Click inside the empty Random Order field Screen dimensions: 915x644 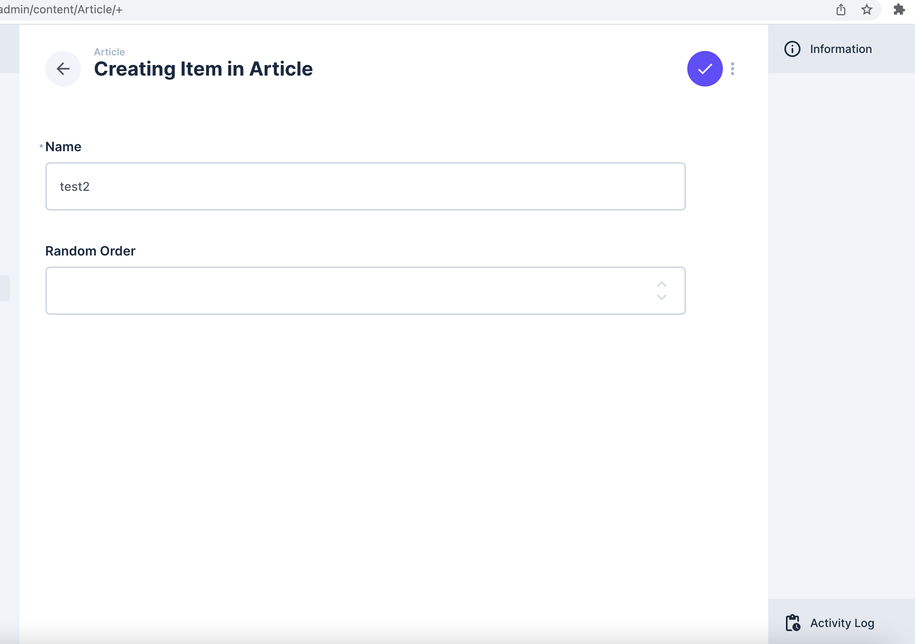tap(324, 291)
